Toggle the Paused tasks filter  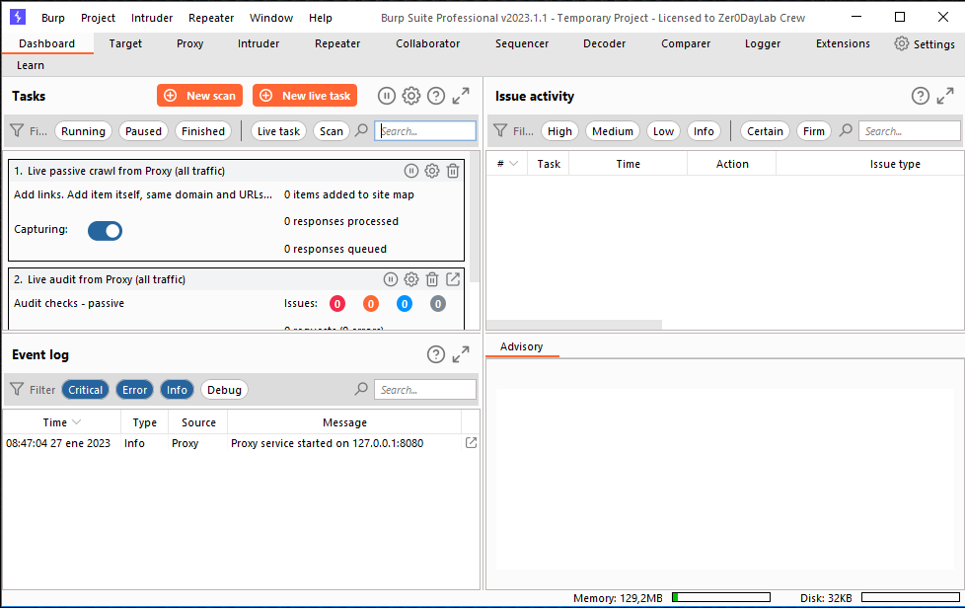pos(143,131)
